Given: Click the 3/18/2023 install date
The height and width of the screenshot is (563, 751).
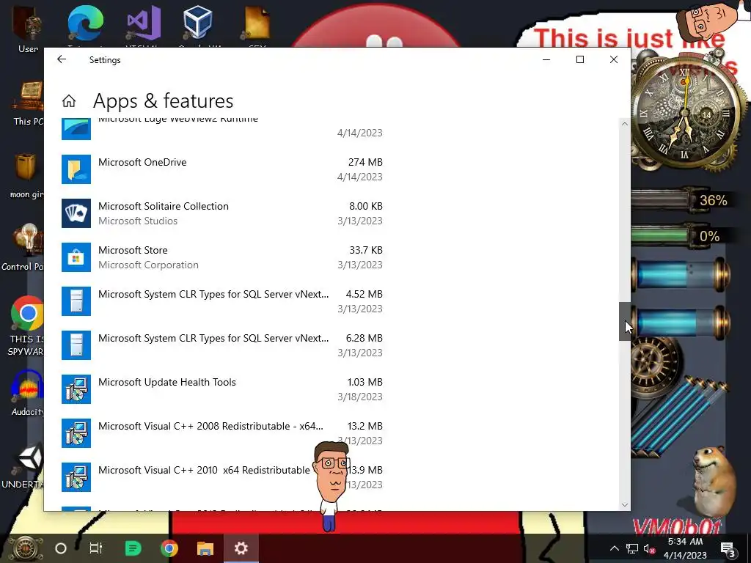Looking at the screenshot, I should (x=359, y=397).
